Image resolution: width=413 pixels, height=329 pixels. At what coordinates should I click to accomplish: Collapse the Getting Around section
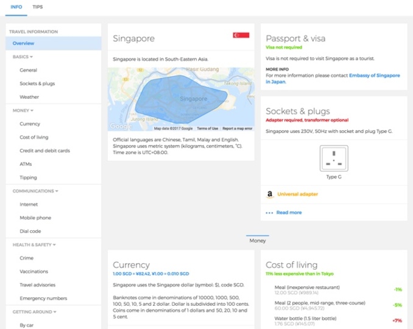pos(55,312)
